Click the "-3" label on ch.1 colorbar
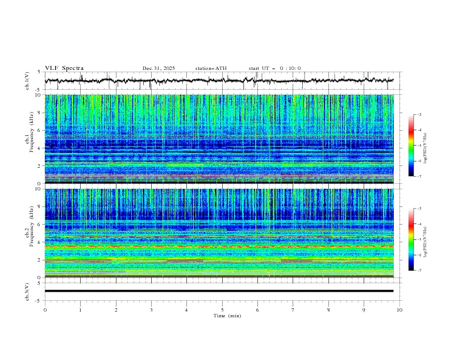This screenshot has height=348, width=450. point(419,114)
